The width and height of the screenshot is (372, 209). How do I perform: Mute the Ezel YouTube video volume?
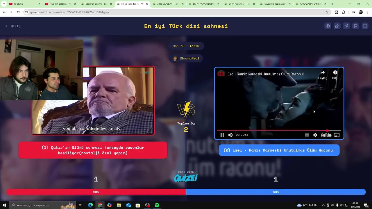click(230, 135)
